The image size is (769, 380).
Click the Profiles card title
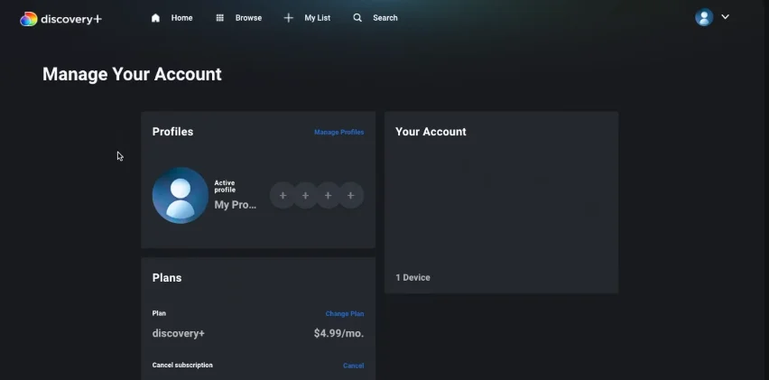[x=172, y=132]
